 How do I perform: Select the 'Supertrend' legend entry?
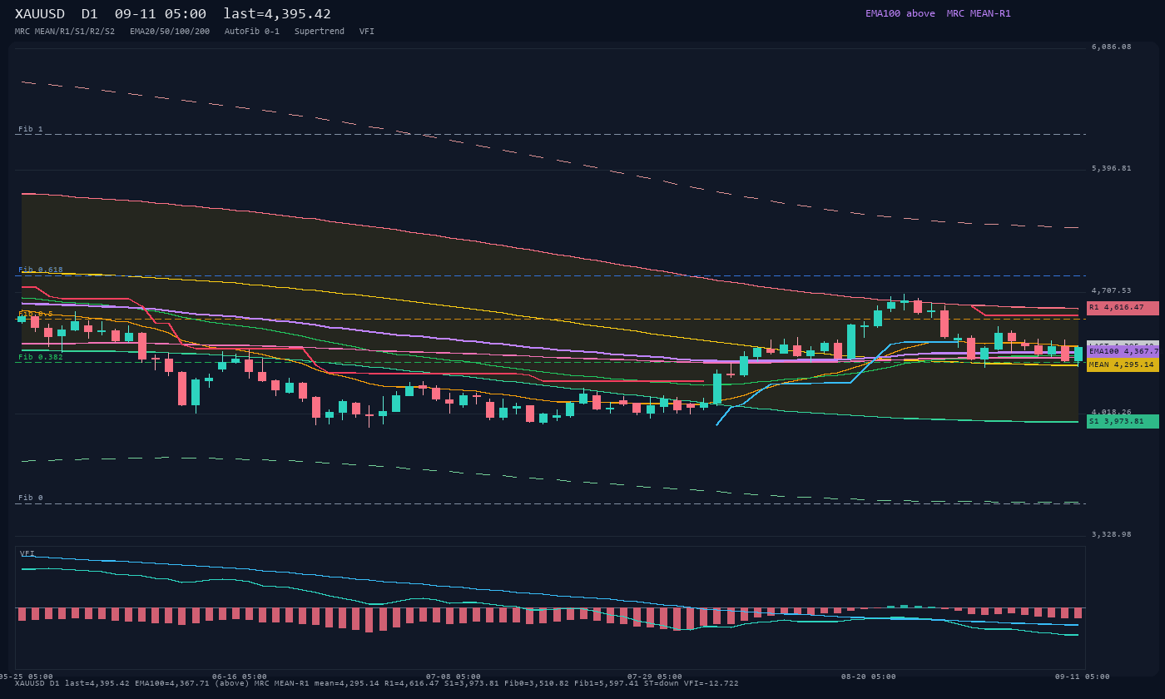click(320, 32)
